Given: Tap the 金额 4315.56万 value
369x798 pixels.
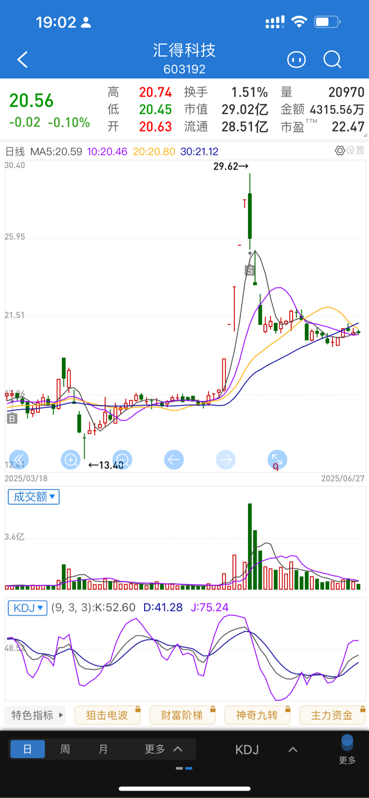Looking at the screenshot, I should (337, 109).
